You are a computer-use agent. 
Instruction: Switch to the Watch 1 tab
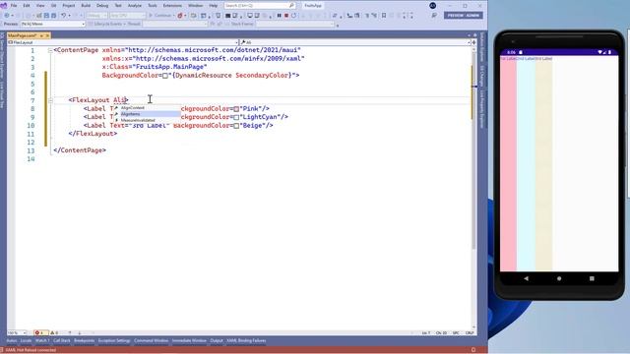(x=42, y=341)
